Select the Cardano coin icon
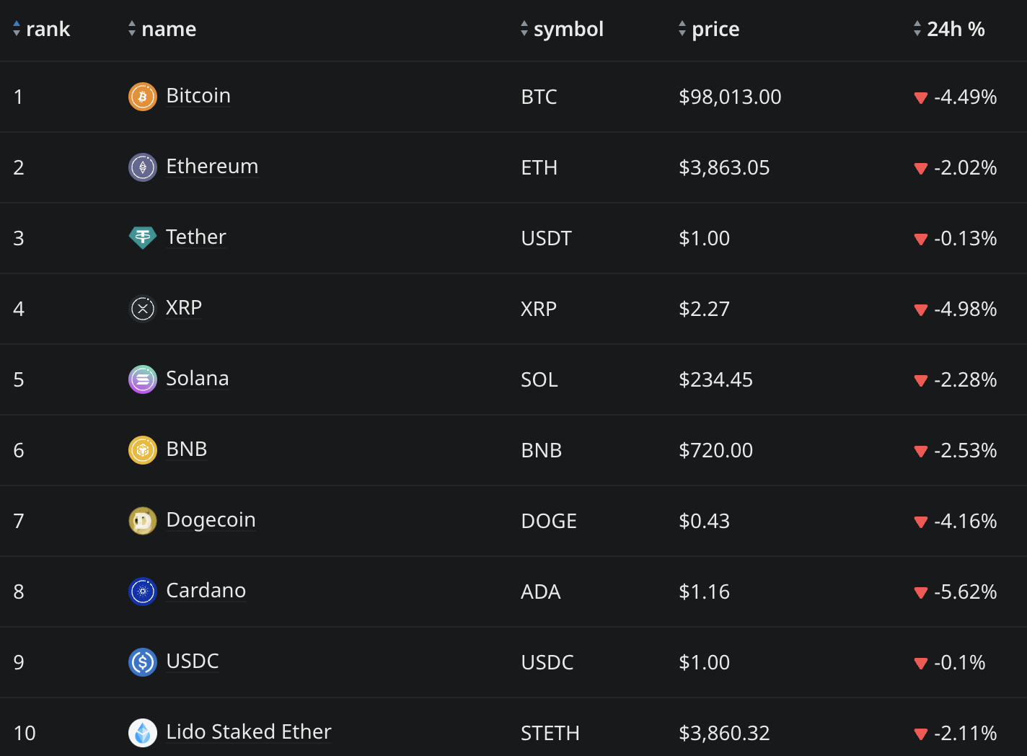This screenshot has width=1027, height=756. tap(142, 591)
